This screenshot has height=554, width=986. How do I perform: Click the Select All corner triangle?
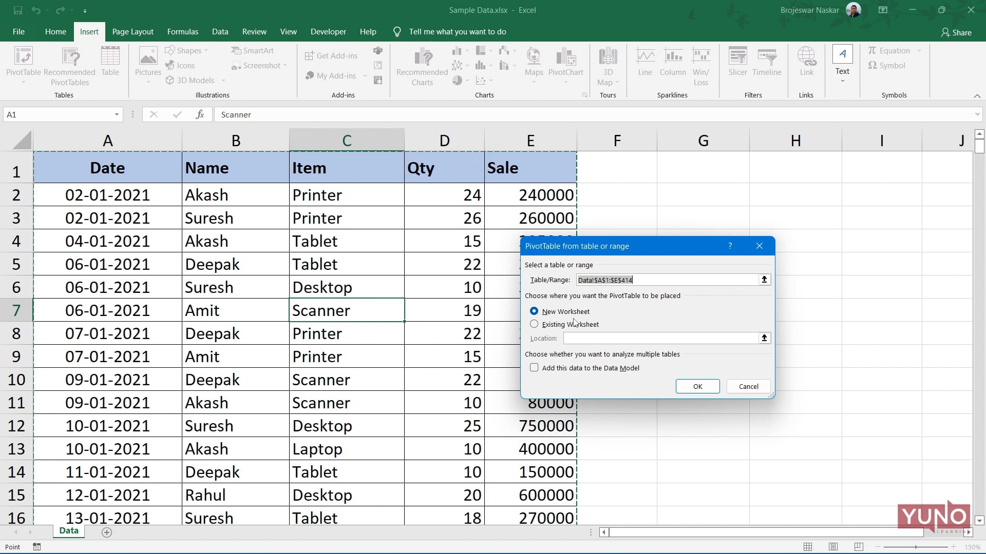21,140
